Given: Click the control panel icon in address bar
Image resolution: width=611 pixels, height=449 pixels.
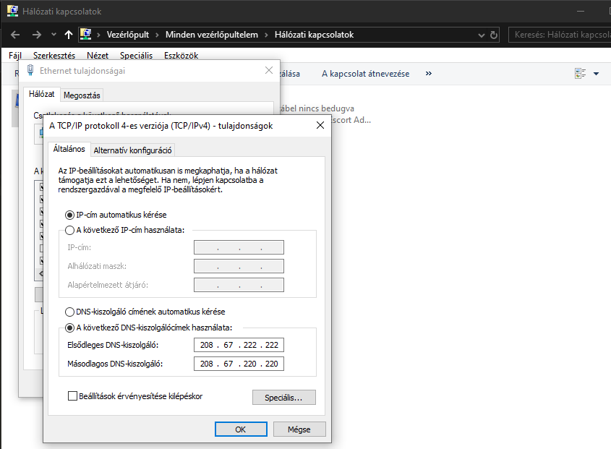Looking at the screenshot, I should pos(86,35).
